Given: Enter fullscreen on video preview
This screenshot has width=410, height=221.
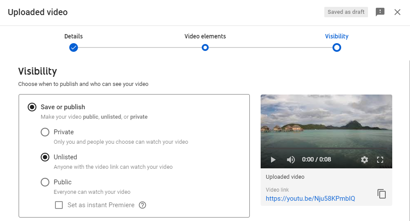Looking at the screenshot, I should pyautogui.click(x=380, y=160).
